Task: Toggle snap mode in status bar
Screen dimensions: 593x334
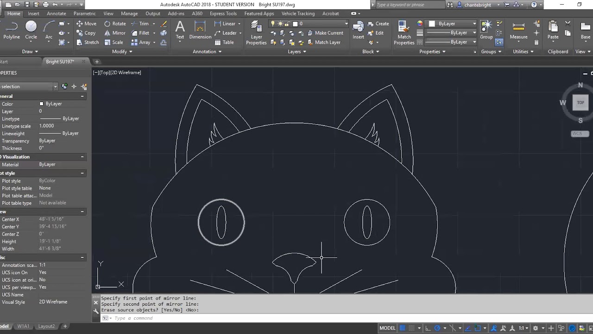Action: (412, 328)
